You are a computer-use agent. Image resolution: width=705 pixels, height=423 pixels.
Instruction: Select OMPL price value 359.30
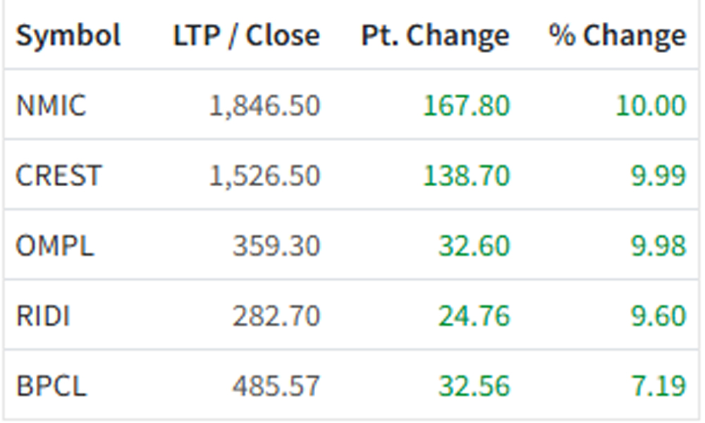click(276, 246)
